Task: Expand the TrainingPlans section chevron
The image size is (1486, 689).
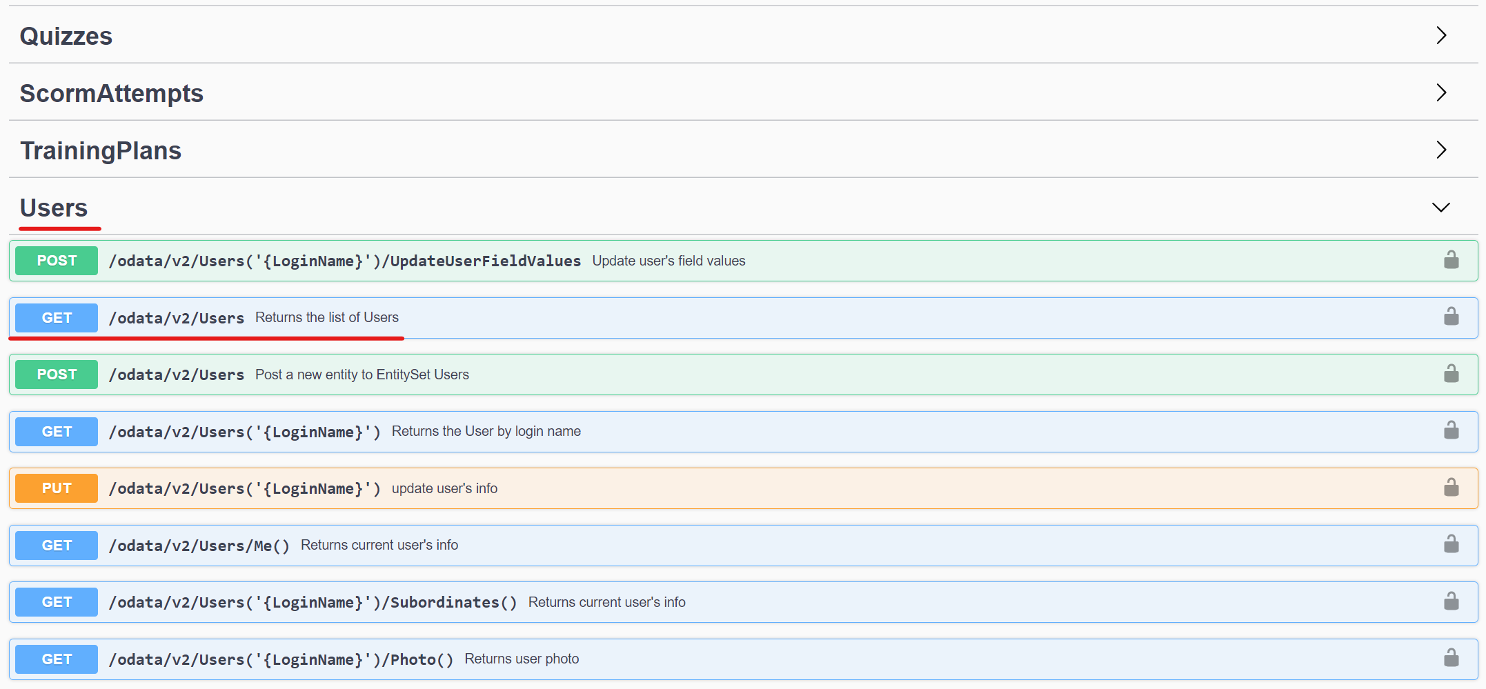Action: click(x=1441, y=150)
